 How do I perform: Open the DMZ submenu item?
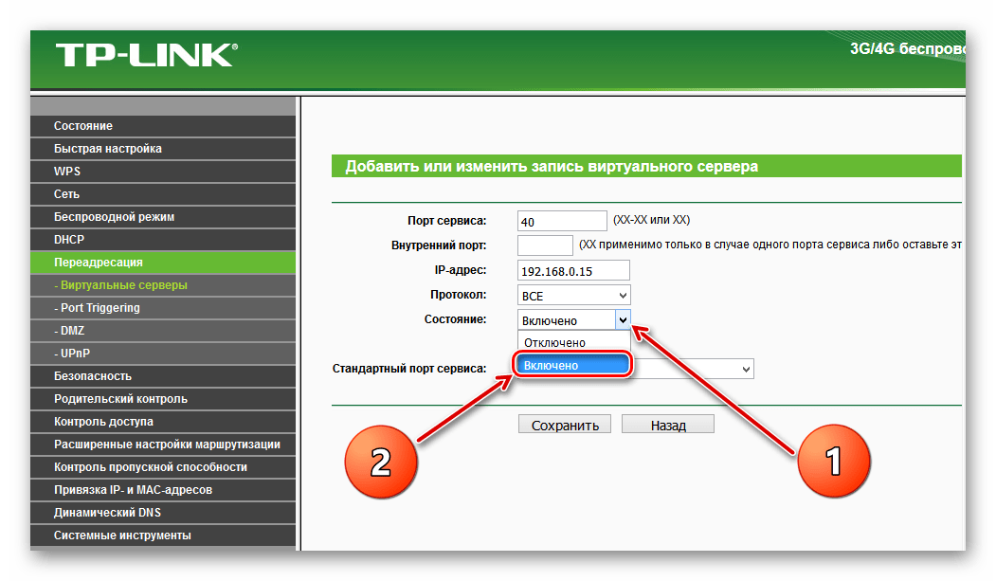tap(72, 331)
